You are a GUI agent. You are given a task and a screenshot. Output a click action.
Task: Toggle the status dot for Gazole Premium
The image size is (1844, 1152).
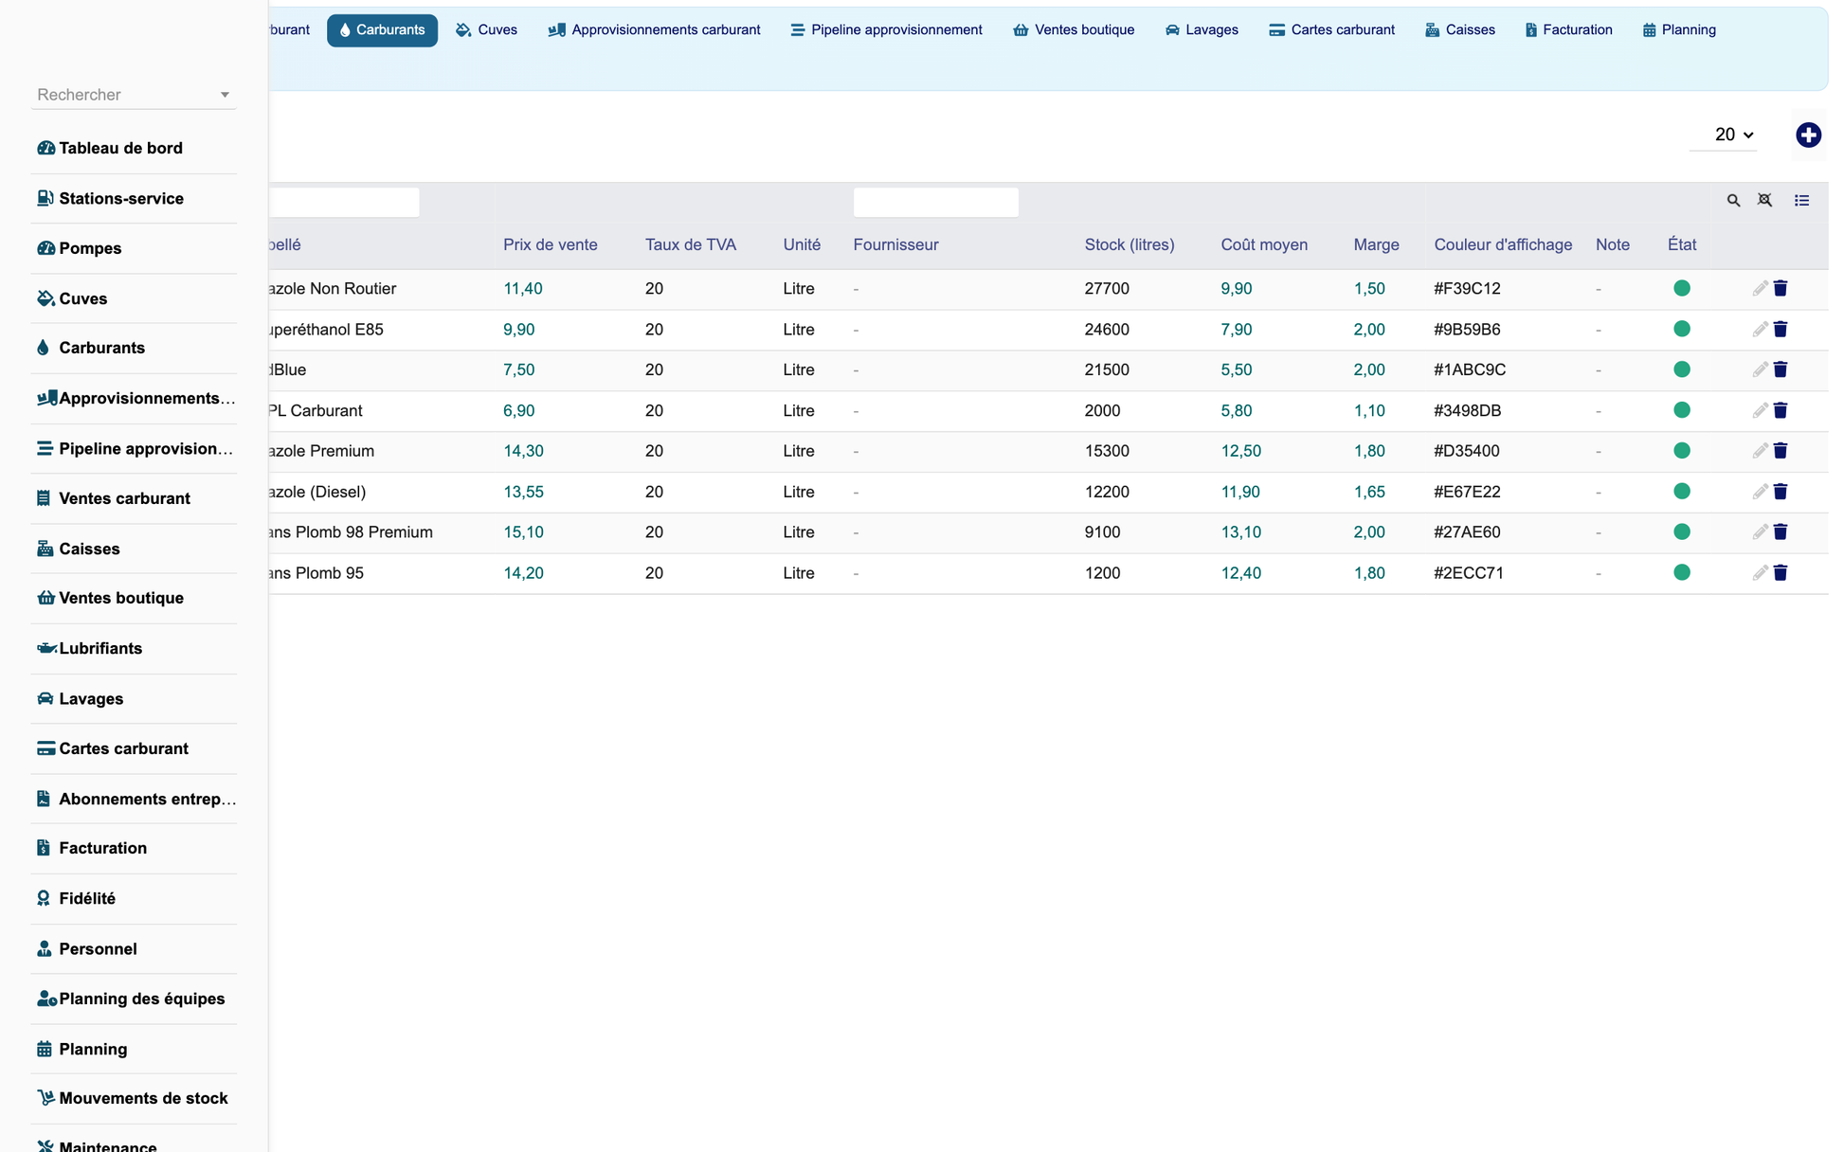1682,451
